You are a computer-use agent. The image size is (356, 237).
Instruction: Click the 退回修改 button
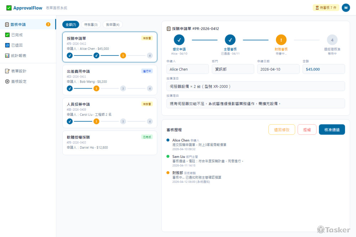pyautogui.click(x=282, y=130)
